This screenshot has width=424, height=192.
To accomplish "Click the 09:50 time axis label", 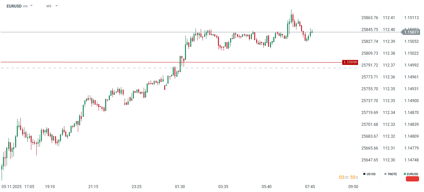I will [x=353, y=187].
